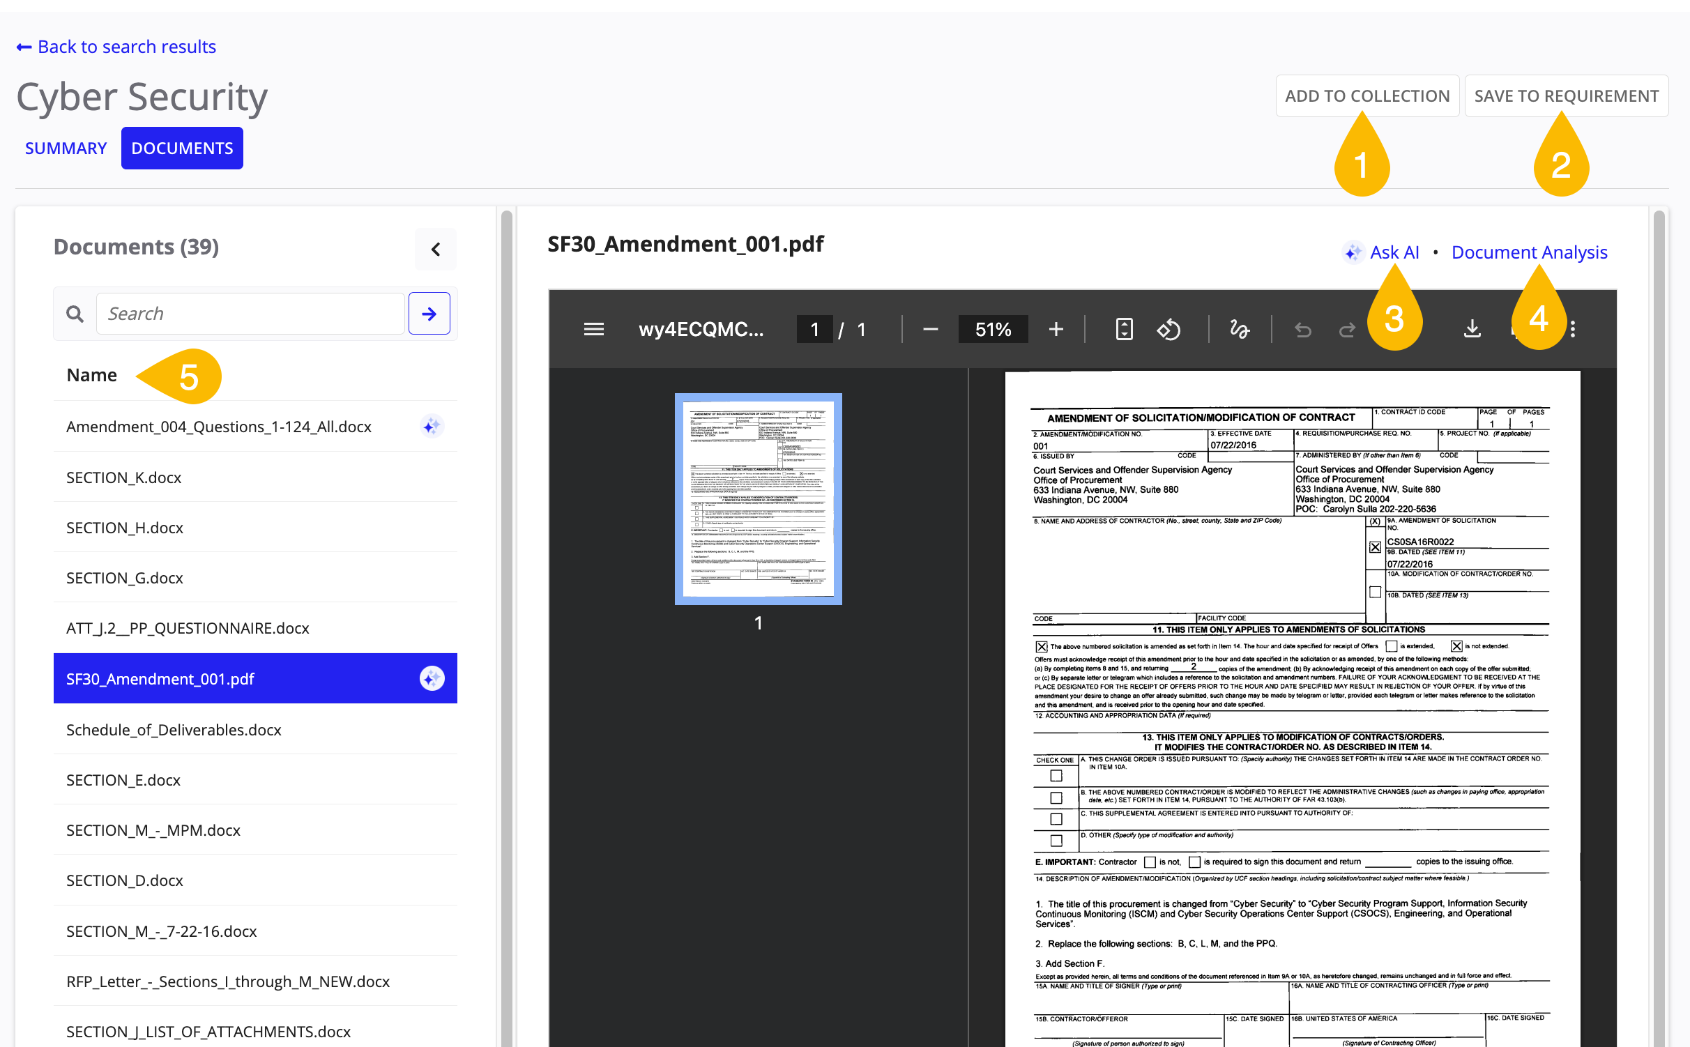1690x1047 pixels.
Task: Open SECTION_D.docx in the document list
Action: tap(255, 880)
